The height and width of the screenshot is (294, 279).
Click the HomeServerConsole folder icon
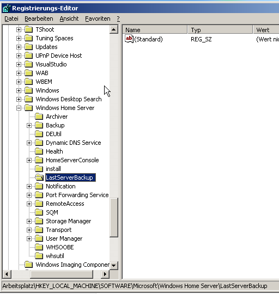pos(39,160)
